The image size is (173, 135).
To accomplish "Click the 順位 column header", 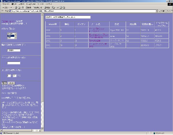I will 67,24.
